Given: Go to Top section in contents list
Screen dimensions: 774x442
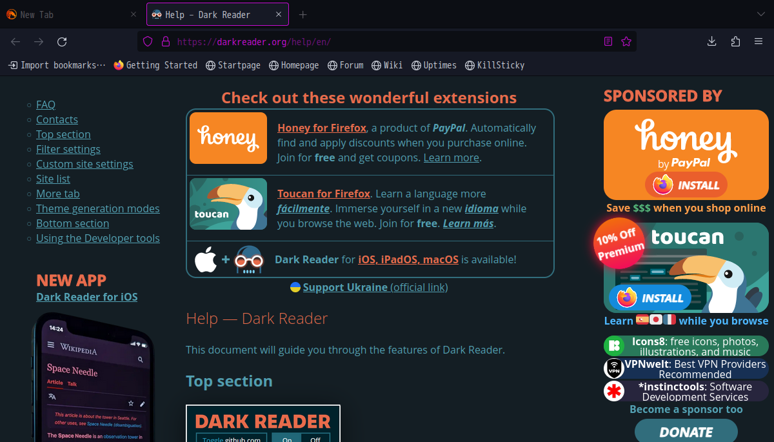Looking at the screenshot, I should click(63, 134).
